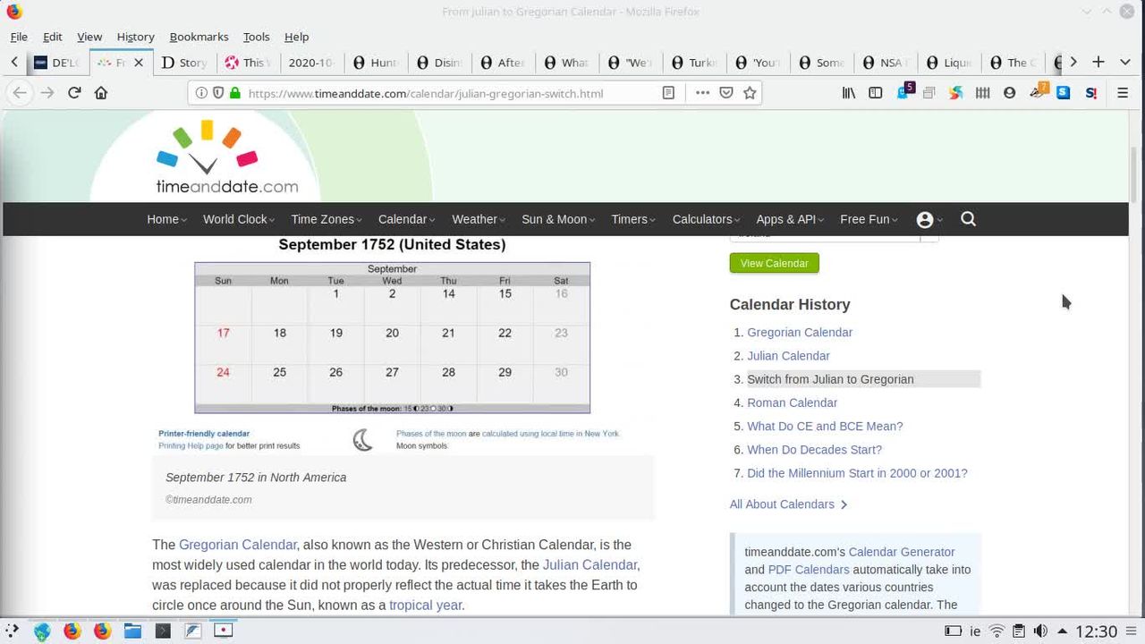
Task: Open the volume control in system tray
Action: [x=1040, y=631]
